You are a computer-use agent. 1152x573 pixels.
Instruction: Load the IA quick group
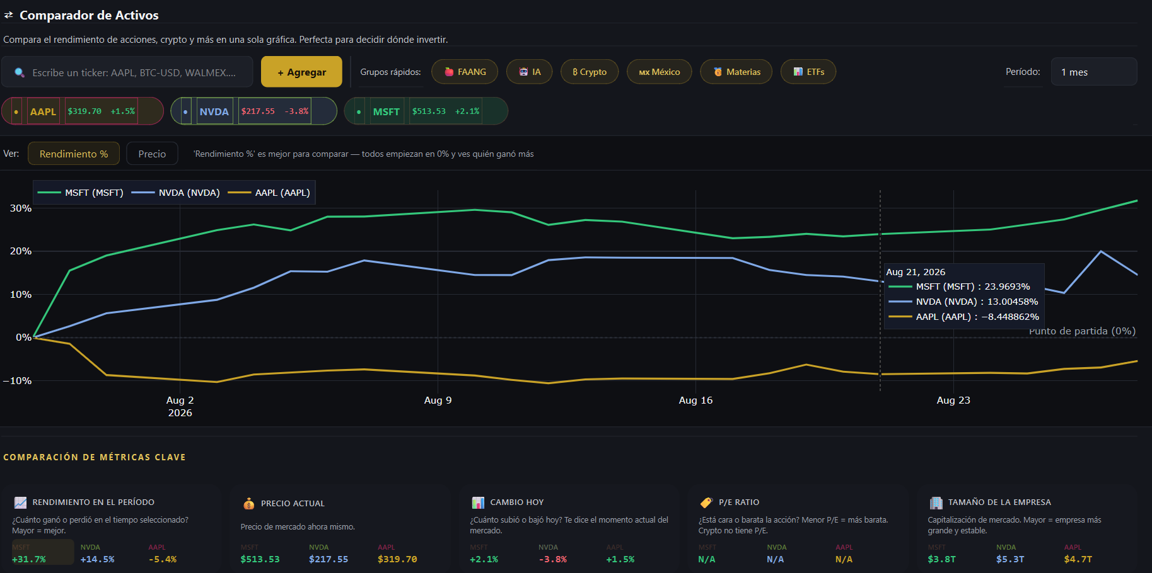[x=530, y=72]
